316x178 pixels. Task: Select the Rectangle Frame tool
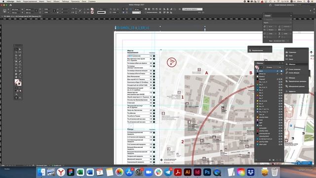pyautogui.click(x=16, y=65)
